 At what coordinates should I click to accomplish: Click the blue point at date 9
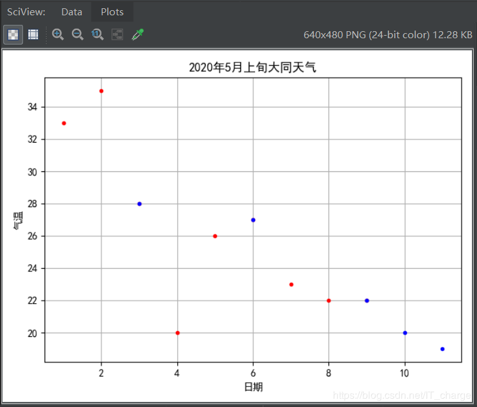(367, 301)
